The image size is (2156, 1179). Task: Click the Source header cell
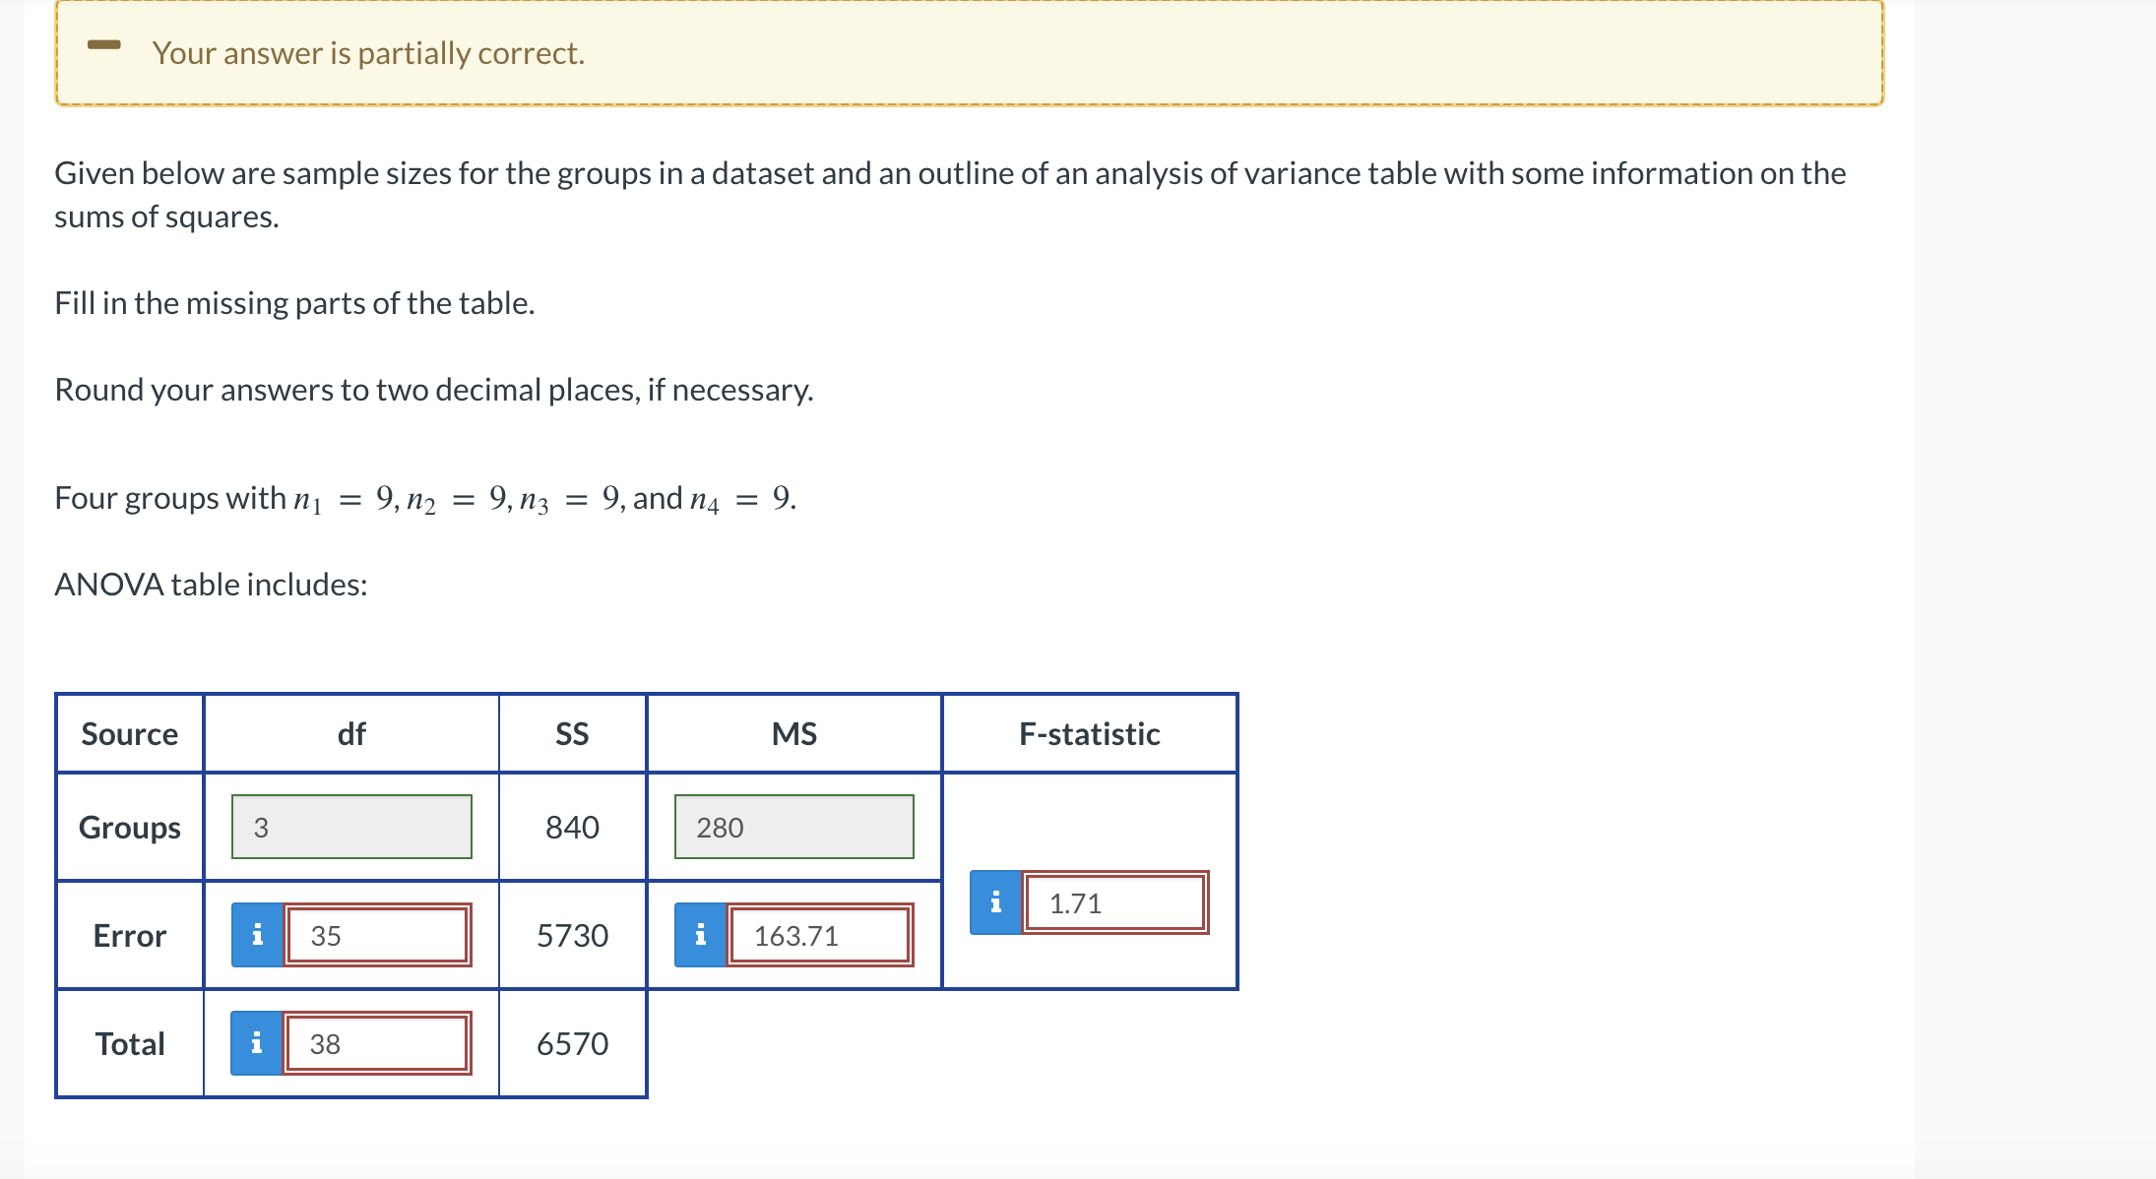coord(128,732)
